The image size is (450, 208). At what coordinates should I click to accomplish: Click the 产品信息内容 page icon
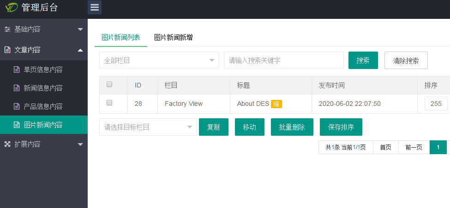pyautogui.click(x=17, y=106)
